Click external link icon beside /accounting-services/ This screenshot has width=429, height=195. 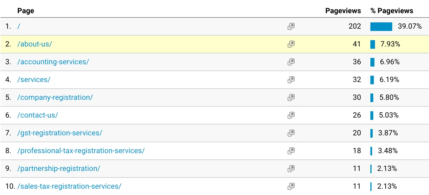(x=291, y=62)
